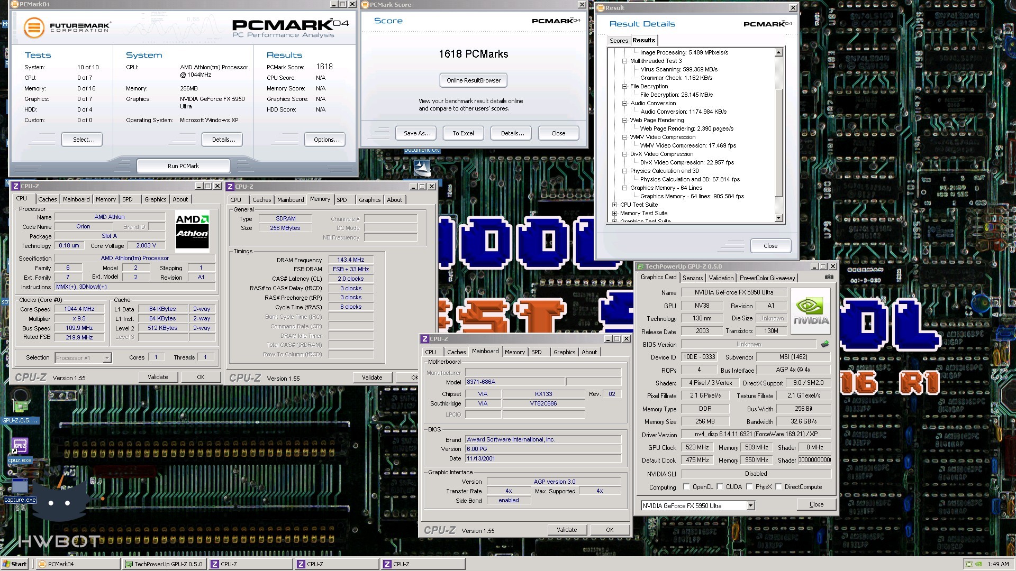This screenshot has width=1016, height=571.
Task: Click PCMark04 taskbar button
Action: click(x=78, y=564)
